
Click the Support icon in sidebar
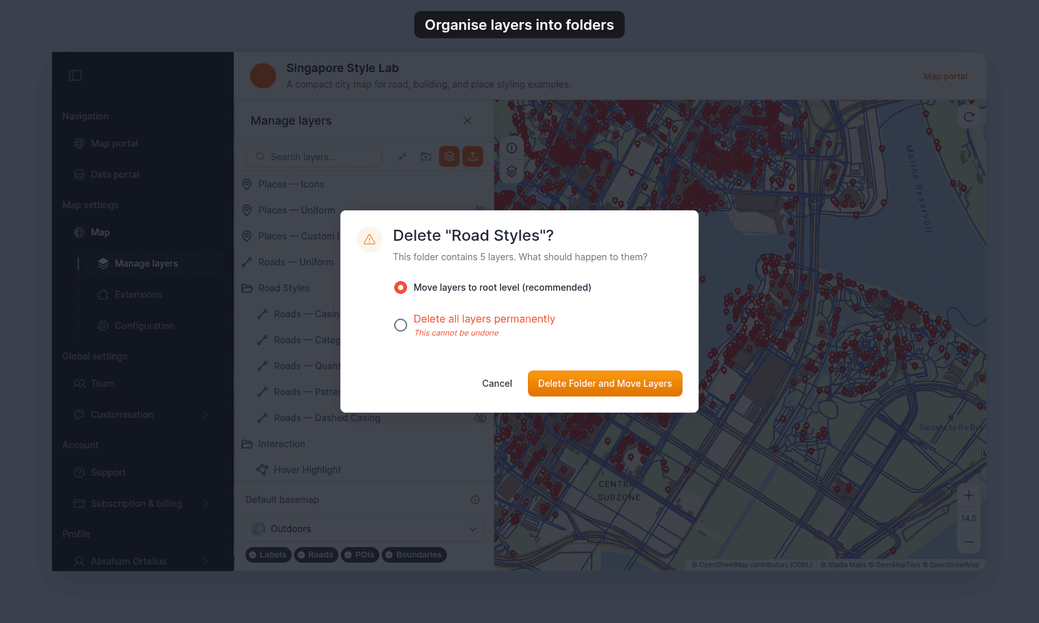79,472
